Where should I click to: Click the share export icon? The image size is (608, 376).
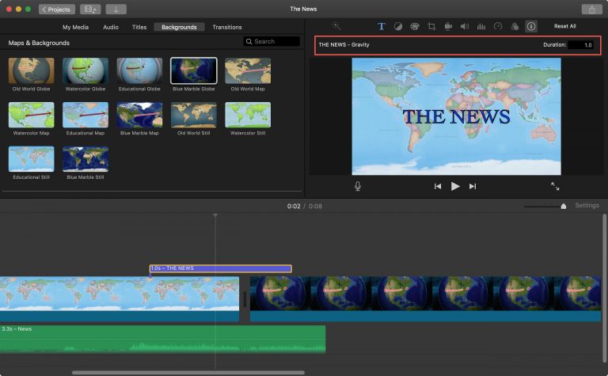pyautogui.click(x=591, y=9)
